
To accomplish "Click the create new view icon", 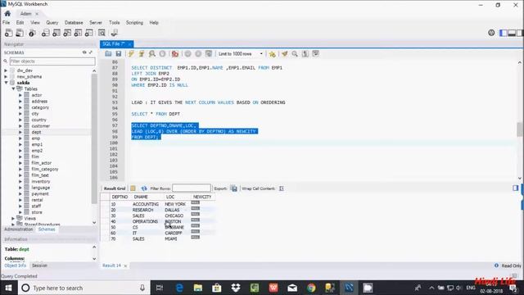I will point(67,33).
